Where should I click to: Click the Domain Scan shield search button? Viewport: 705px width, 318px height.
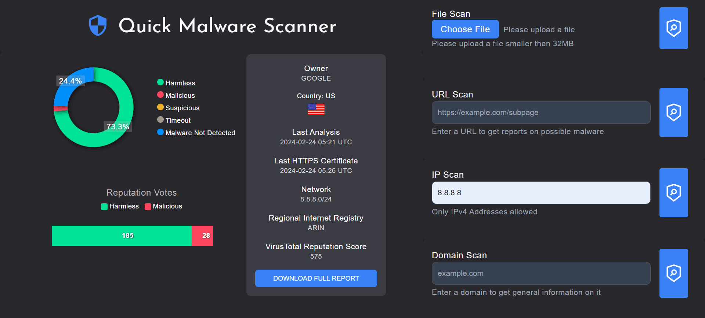click(673, 273)
